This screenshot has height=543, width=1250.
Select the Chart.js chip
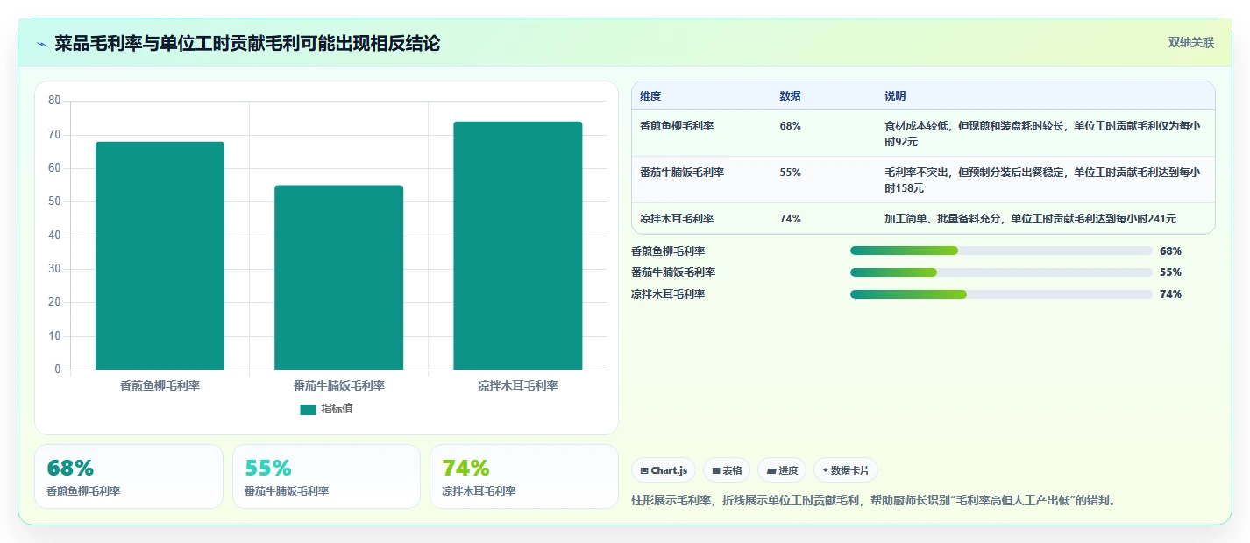point(664,470)
